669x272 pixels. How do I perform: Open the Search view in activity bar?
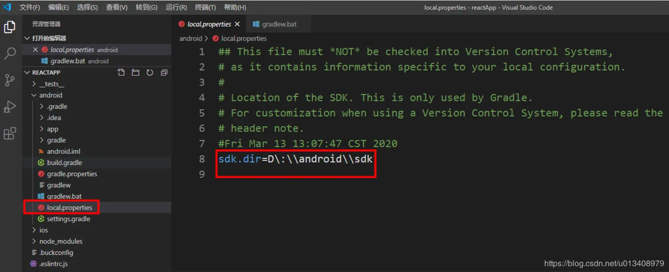click(10, 53)
